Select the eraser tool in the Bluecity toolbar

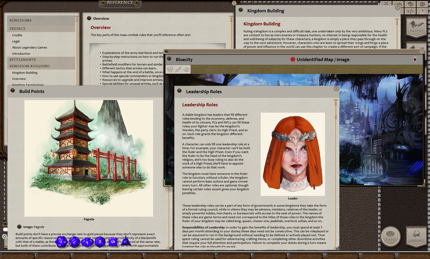pos(186,69)
